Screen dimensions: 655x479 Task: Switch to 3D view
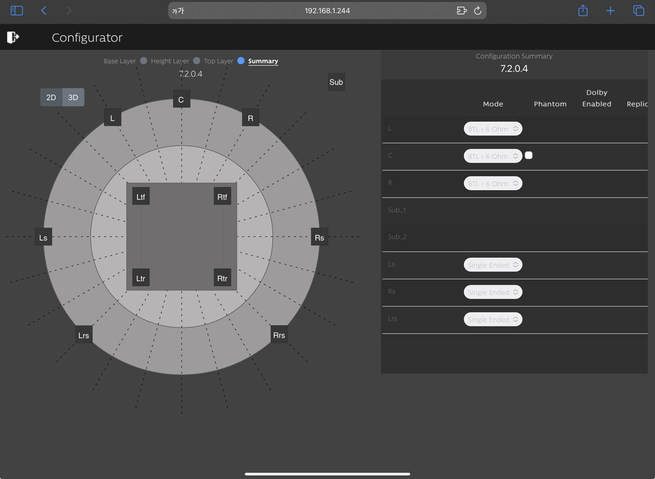click(73, 98)
